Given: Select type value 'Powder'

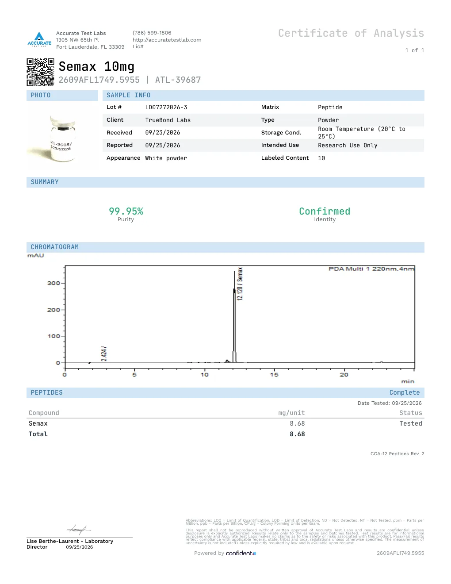Looking at the screenshot, I should [329, 120].
